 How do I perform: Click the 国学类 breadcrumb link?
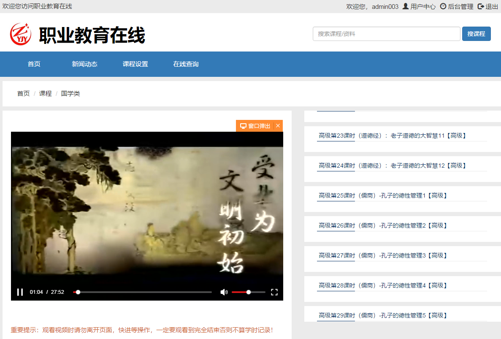coord(70,94)
